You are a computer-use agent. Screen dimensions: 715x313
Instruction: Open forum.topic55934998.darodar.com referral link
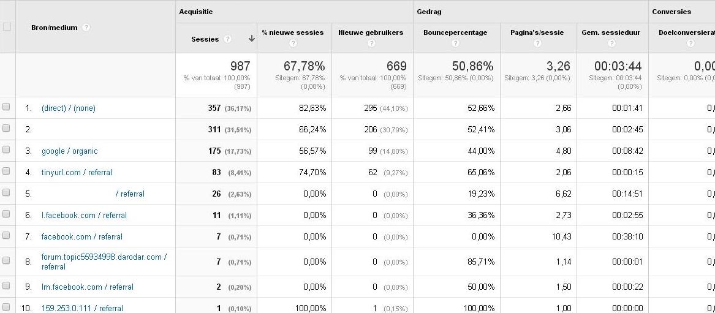tap(104, 262)
